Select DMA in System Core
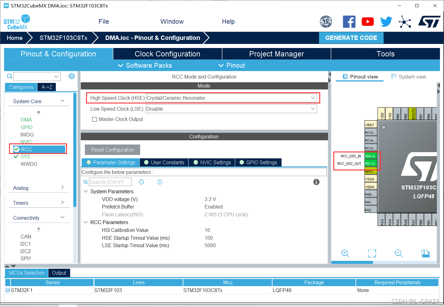Image resolution: width=444 pixels, height=307 pixels. [26, 120]
